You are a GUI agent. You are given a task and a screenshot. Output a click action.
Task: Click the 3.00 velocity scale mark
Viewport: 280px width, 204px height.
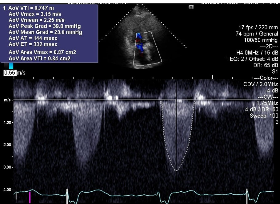[6, 167]
